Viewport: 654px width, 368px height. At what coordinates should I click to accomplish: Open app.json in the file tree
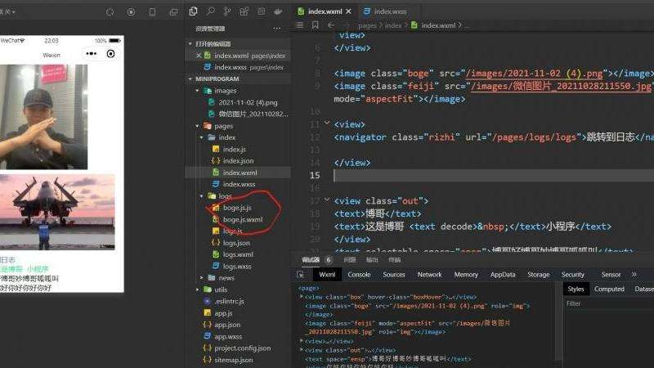tap(227, 325)
